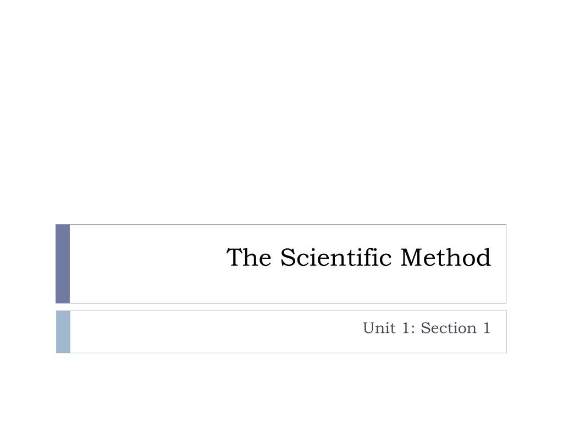563x422 pixels.
Task: Click the word "Unit" in the subtitle
Action: coord(379,328)
